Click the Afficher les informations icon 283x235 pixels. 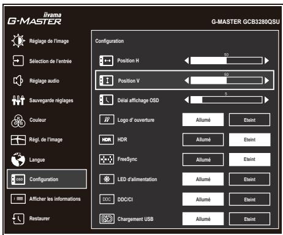pyautogui.click(x=18, y=199)
